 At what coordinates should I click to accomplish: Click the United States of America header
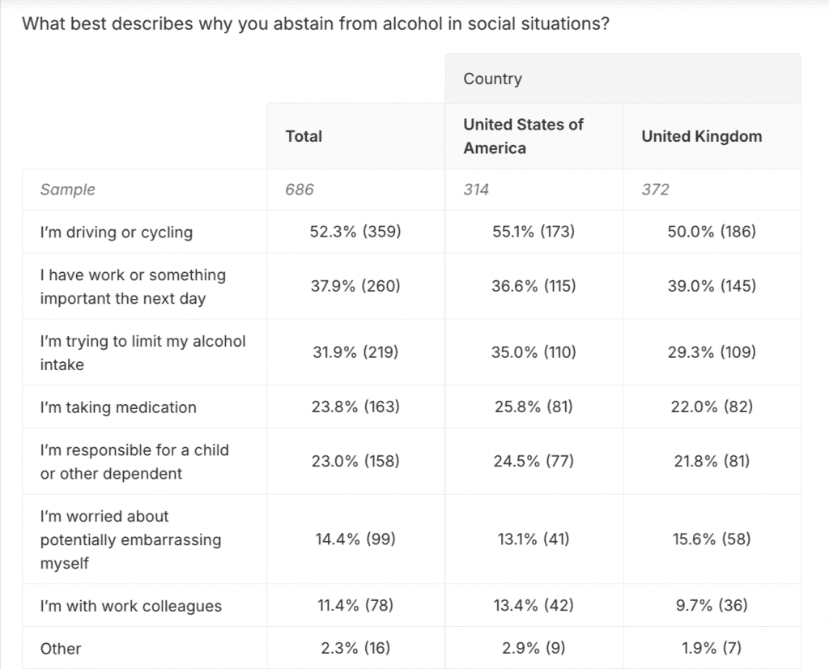[x=523, y=136]
